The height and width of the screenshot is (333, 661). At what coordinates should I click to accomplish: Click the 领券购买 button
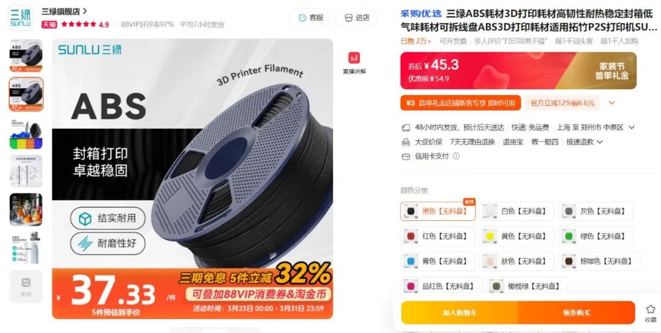click(x=577, y=313)
